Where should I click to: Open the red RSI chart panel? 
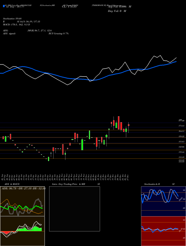[x=163, y=231]
